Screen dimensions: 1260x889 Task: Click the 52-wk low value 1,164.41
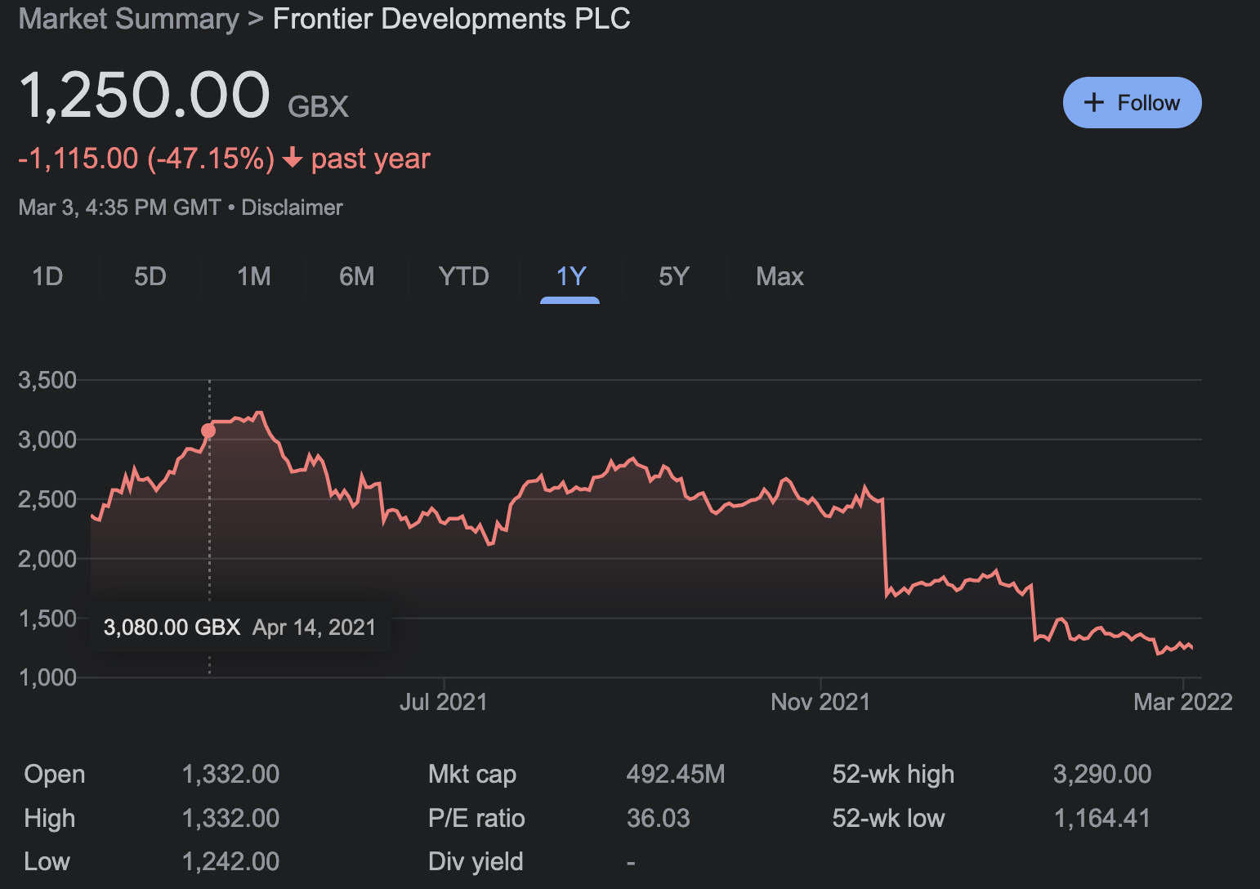click(1102, 818)
